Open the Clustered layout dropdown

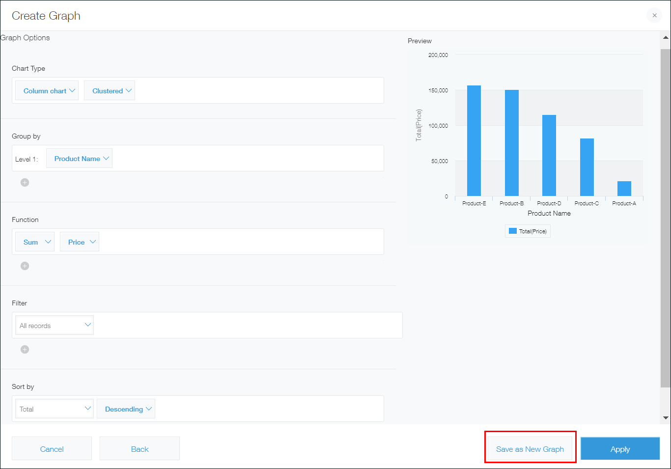110,91
